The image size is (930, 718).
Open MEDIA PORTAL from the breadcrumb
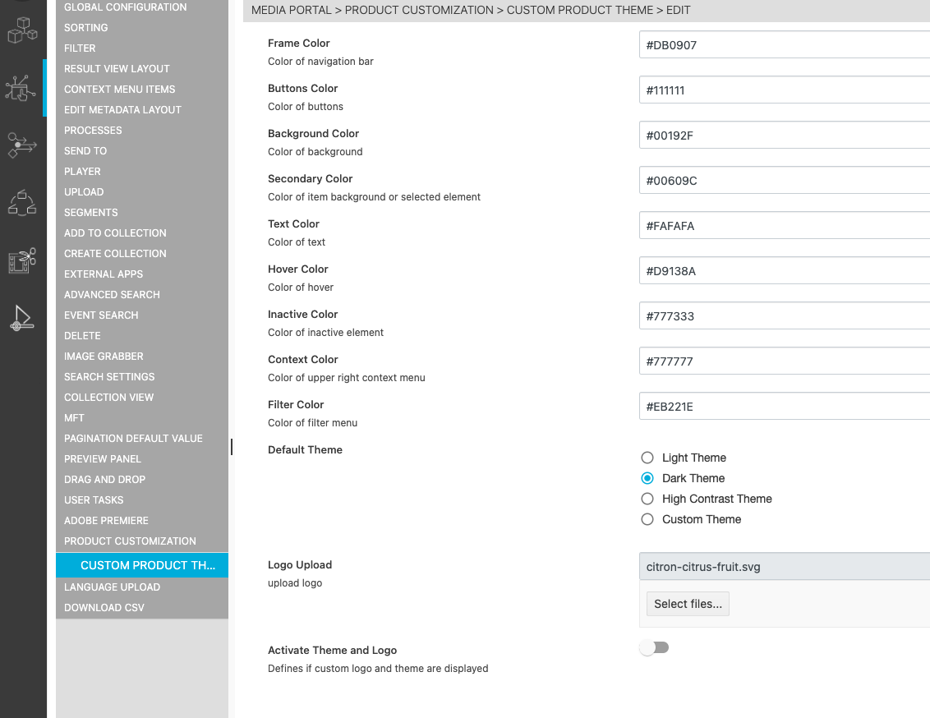coord(290,10)
